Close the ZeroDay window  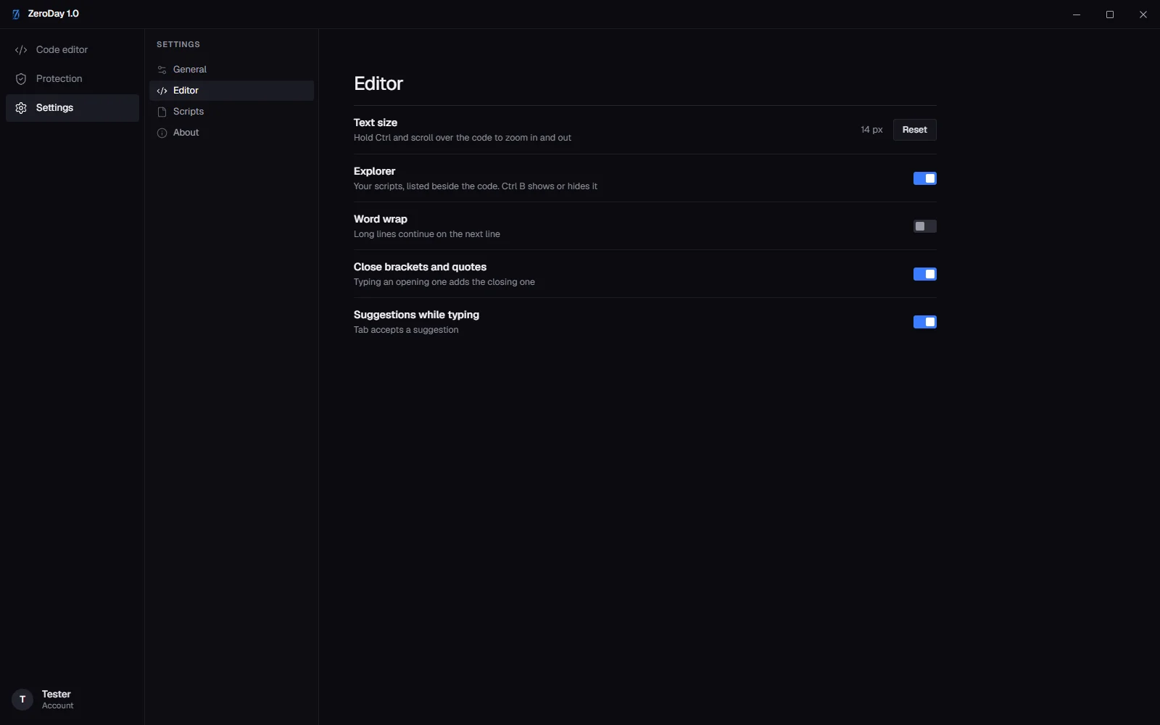tap(1143, 14)
